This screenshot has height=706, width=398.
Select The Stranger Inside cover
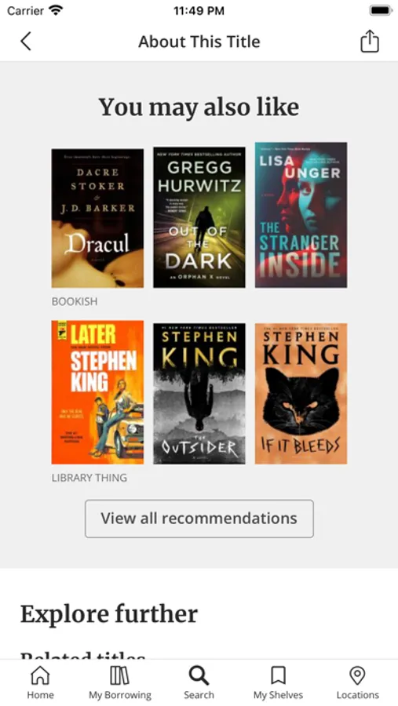pyautogui.click(x=301, y=215)
